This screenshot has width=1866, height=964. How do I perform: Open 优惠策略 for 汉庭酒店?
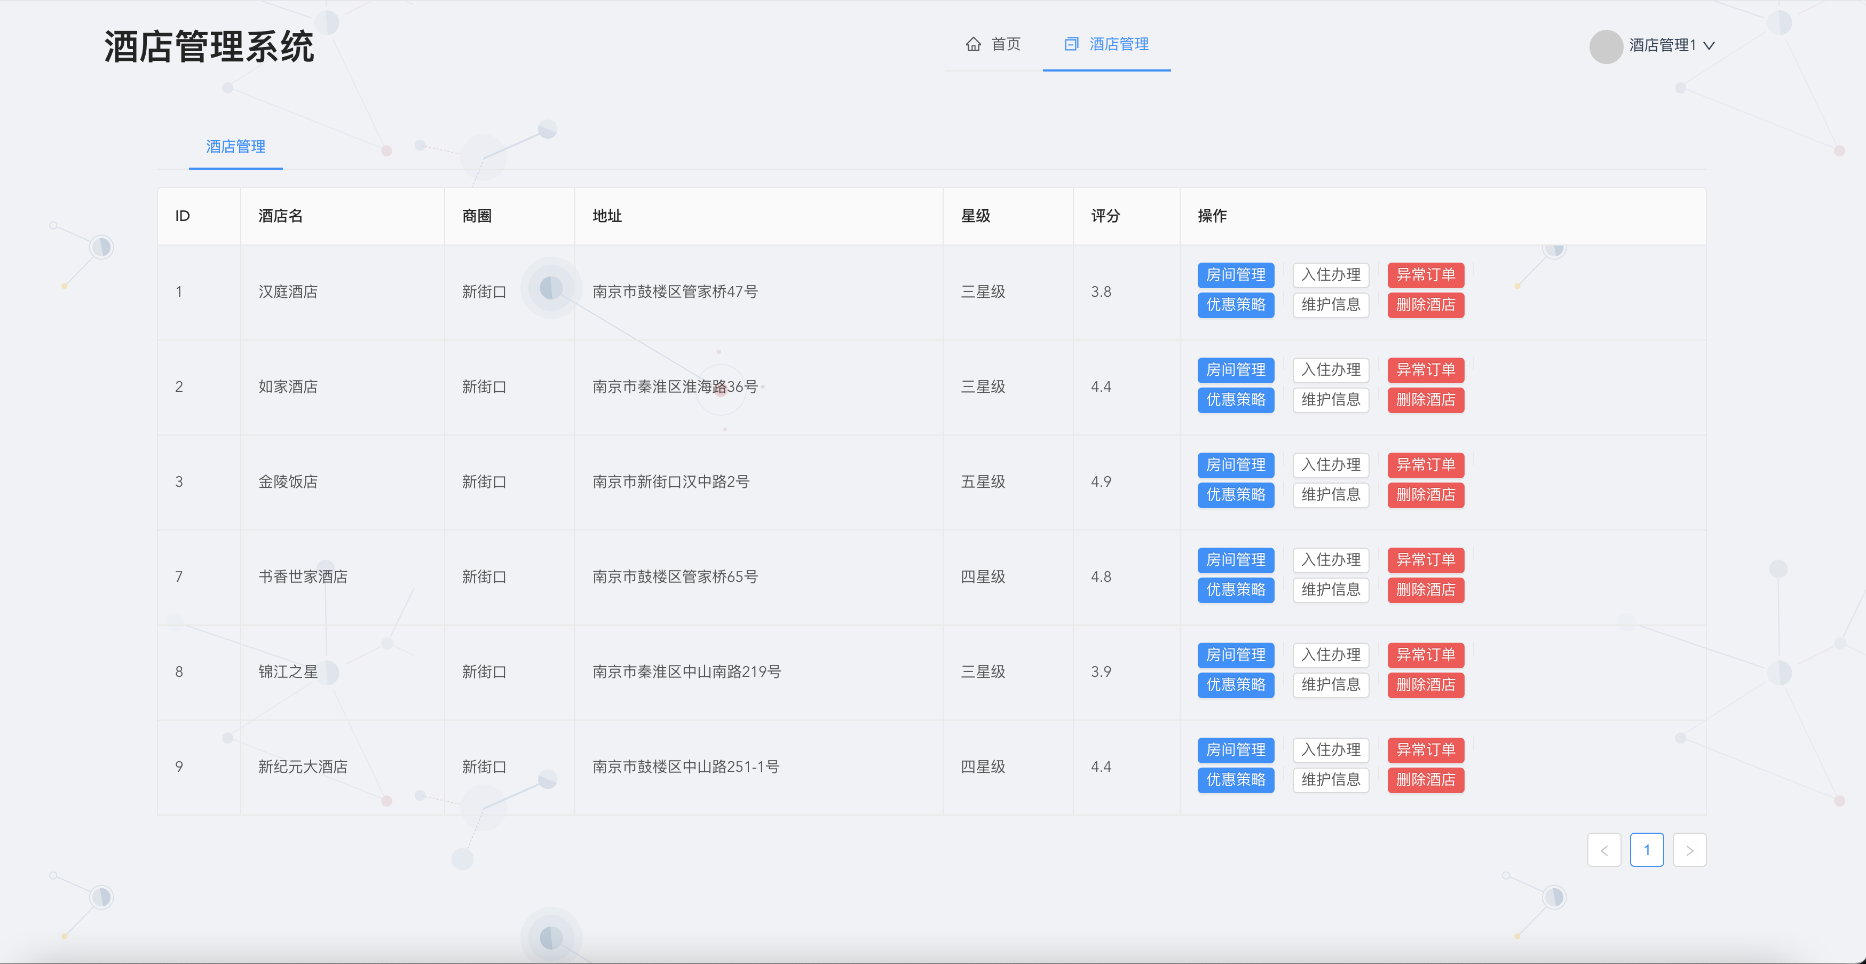click(x=1235, y=305)
